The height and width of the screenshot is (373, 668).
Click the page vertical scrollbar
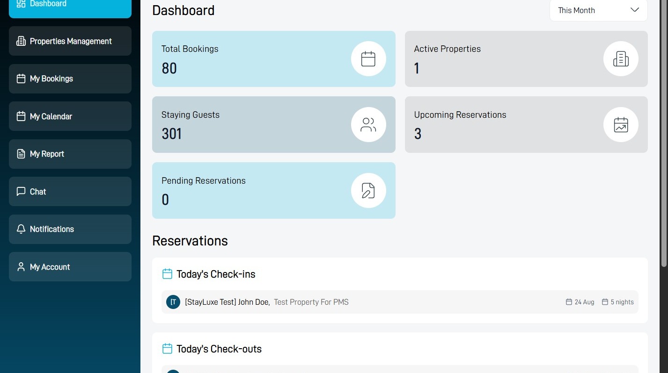pyautogui.click(x=664, y=133)
